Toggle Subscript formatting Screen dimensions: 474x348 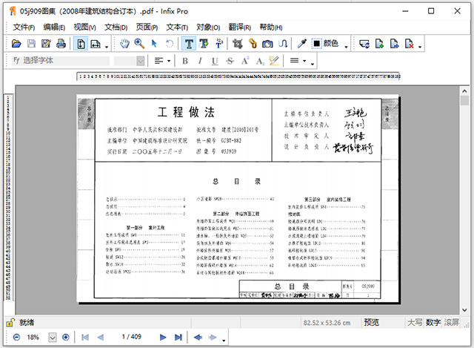click(260, 61)
